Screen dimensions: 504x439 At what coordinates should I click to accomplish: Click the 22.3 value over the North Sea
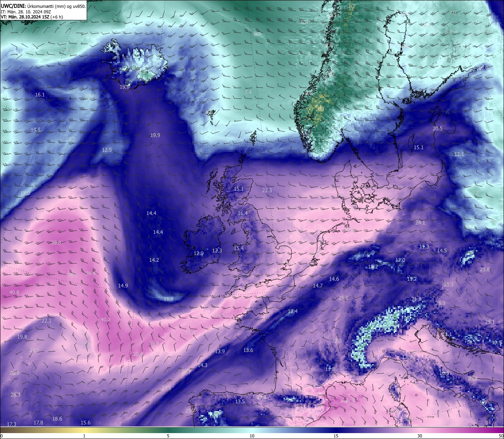click(x=267, y=191)
